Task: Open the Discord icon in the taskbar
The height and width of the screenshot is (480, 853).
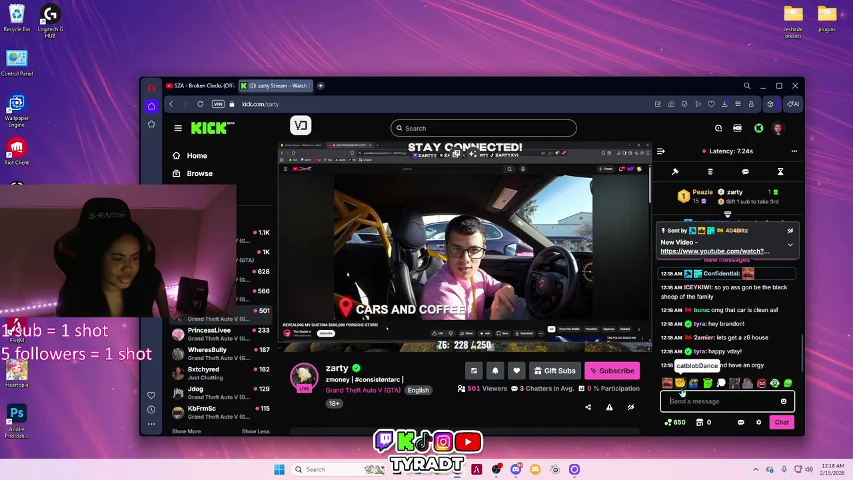Action: [516, 469]
